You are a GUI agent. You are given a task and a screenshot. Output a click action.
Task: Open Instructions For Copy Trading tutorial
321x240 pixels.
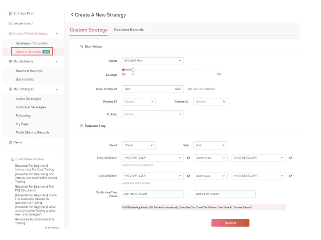(35, 168)
